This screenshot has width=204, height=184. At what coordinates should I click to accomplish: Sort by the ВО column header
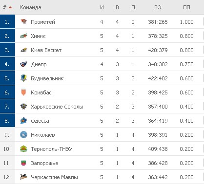[x=158, y=7]
